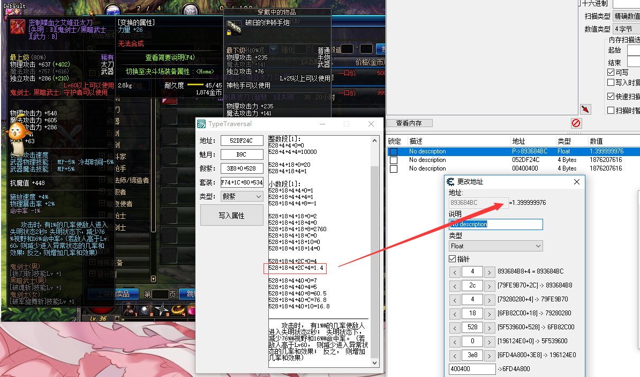Check the lock box for the 052DF24C row
The image size is (640, 377).
click(394, 160)
